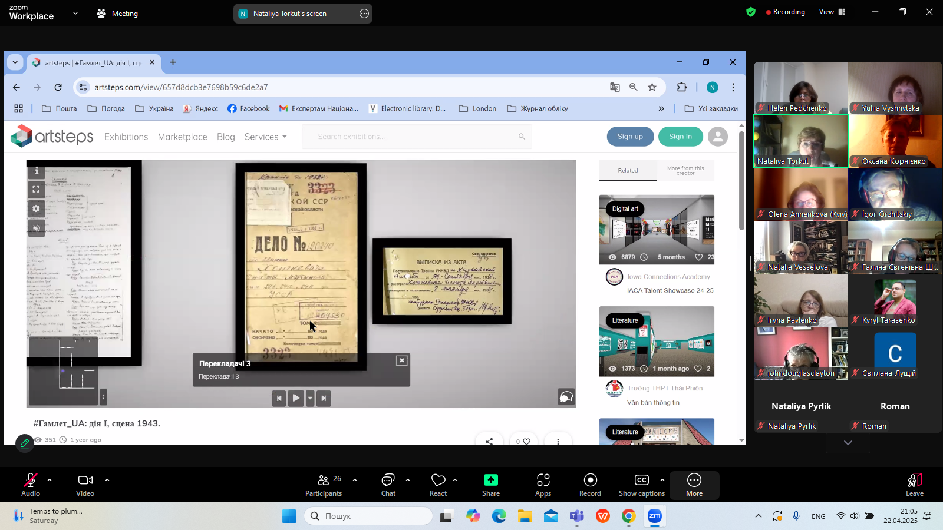The height and width of the screenshot is (530, 943).
Task: Click the fullscreen icon in exhibition viewer
Action: (36, 190)
